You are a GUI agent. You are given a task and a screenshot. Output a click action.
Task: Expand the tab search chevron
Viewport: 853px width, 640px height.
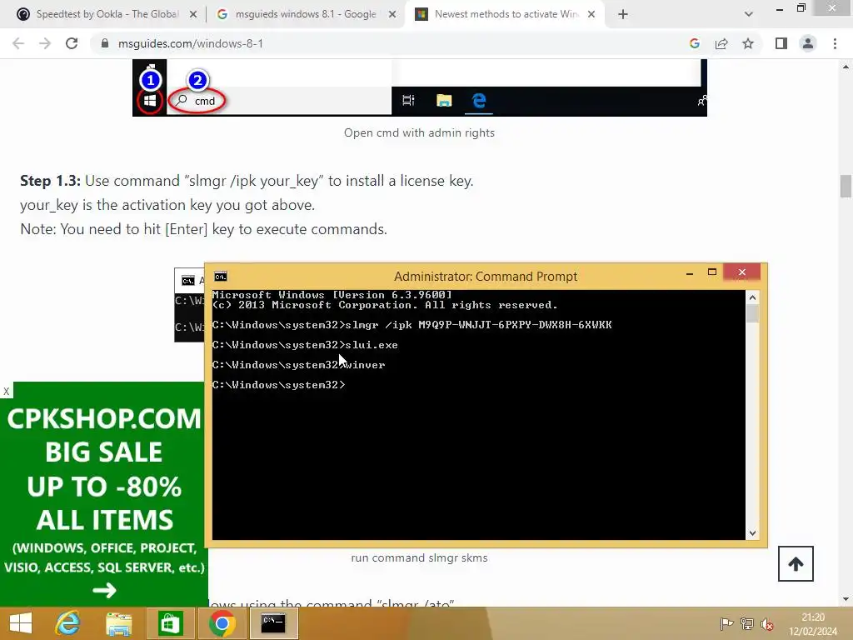click(749, 14)
